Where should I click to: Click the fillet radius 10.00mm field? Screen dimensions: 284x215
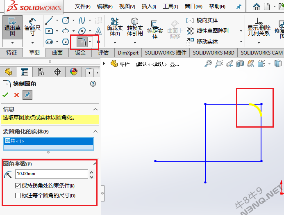point(52,174)
